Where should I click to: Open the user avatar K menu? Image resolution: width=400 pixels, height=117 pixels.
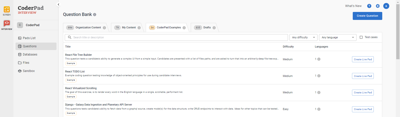click(386, 6)
